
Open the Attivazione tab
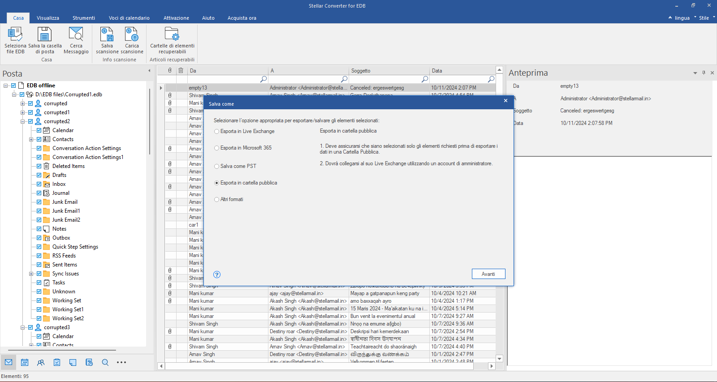tap(176, 18)
